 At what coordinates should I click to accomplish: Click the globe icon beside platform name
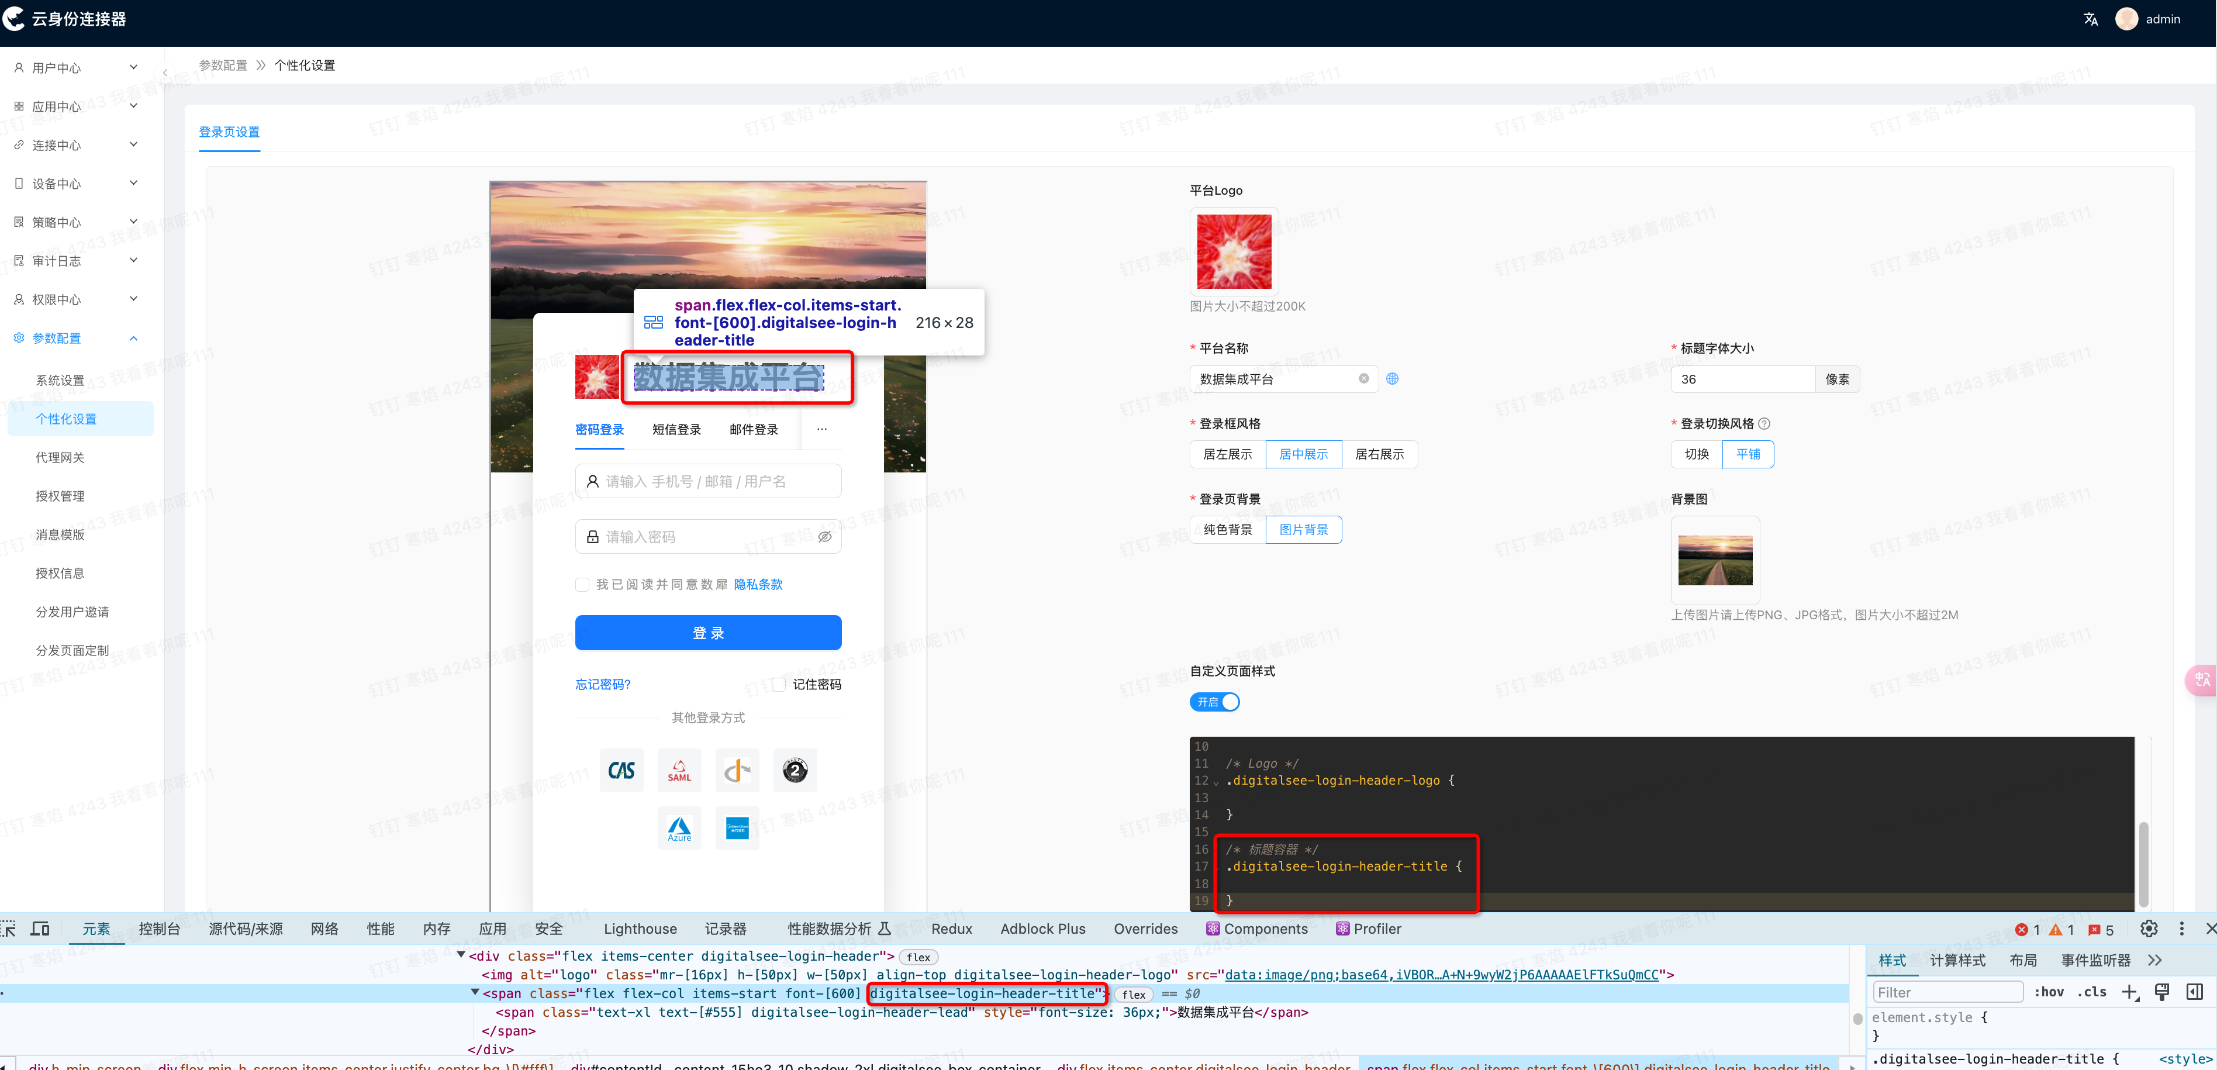click(1391, 379)
